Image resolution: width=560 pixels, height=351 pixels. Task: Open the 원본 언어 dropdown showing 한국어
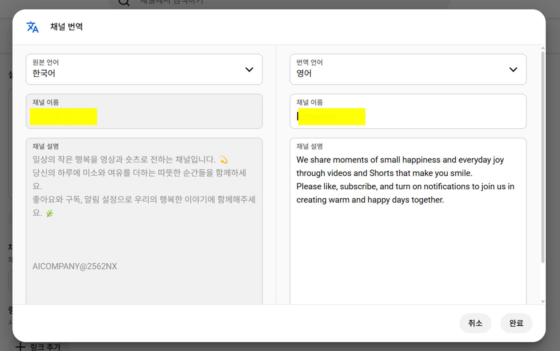pyautogui.click(x=144, y=69)
